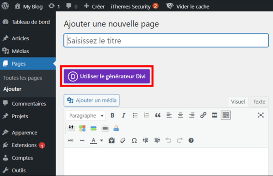
Task: Click the colorful squares shortcode icon
Action: 82,128
